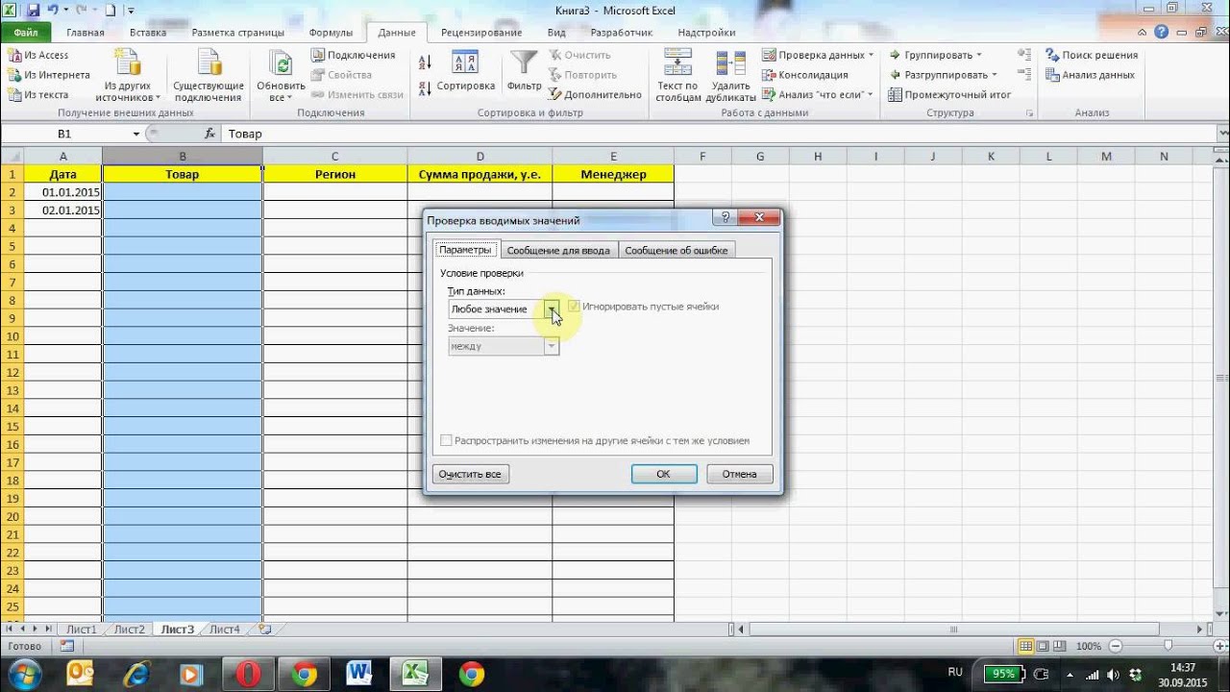Select row 1 header
This screenshot has height=692, width=1230.
click(13, 174)
